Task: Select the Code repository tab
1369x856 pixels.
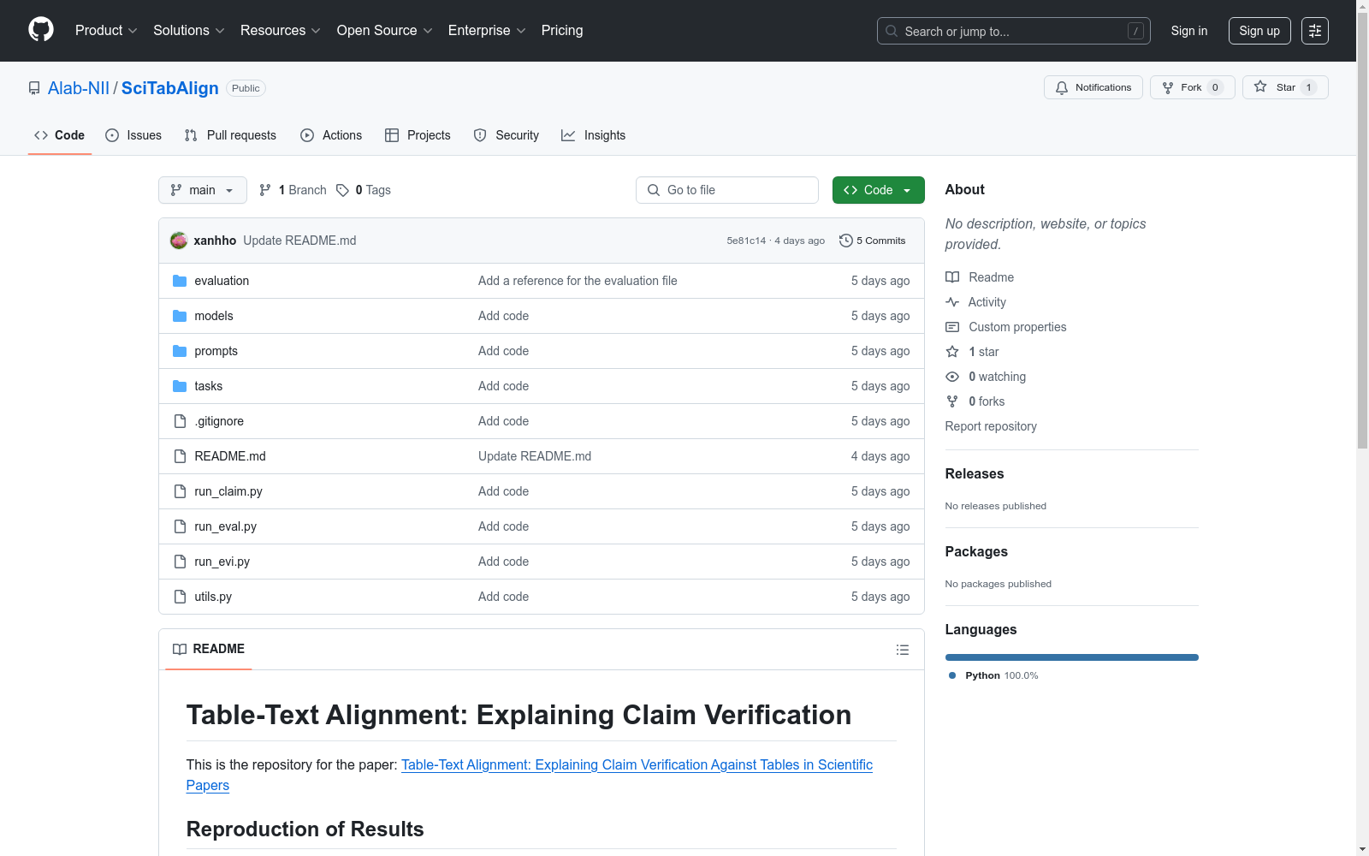Action: click(60, 135)
